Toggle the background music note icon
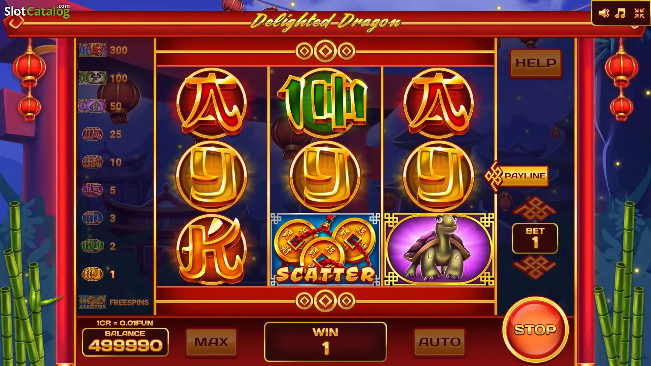 click(620, 13)
